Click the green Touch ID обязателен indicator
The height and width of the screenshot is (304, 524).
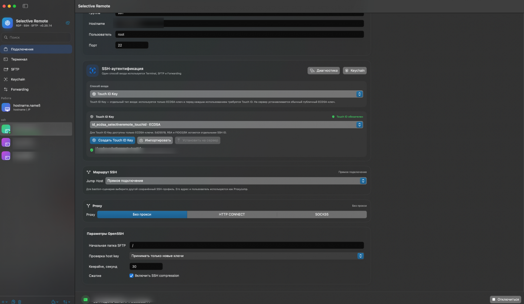(347, 117)
